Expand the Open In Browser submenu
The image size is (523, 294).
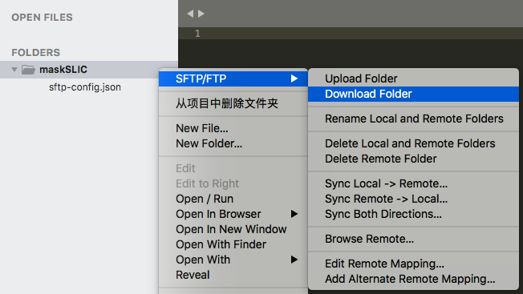click(233, 214)
